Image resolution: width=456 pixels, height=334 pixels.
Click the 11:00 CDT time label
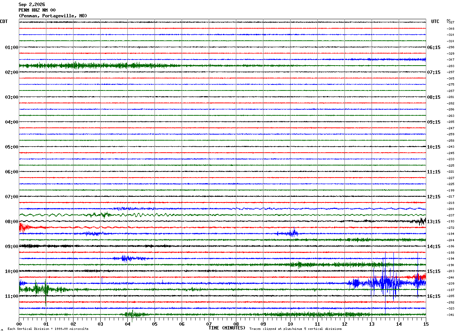(12, 296)
